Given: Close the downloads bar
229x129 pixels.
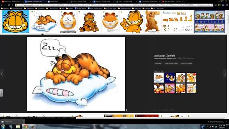Looking at the screenshot, I should coord(226,122).
